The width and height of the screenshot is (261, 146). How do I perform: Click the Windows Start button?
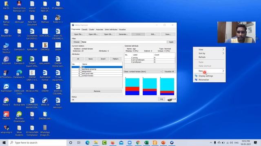pos(4,142)
